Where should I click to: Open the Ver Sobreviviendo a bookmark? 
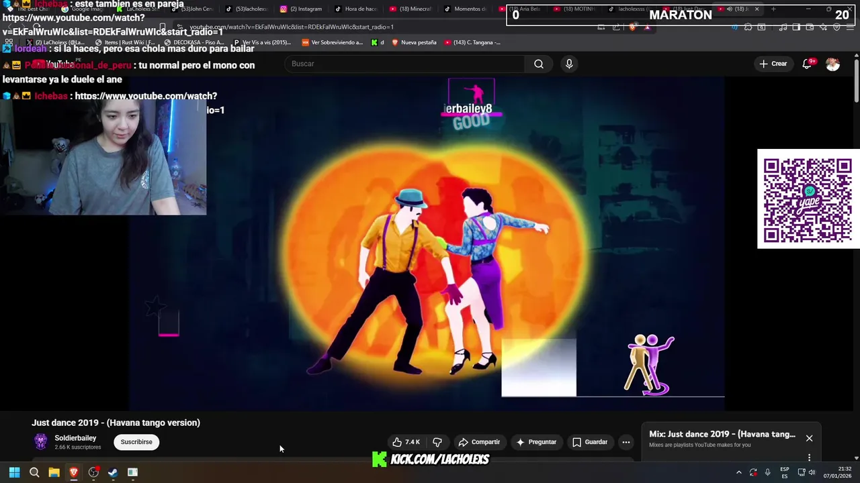pyautogui.click(x=333, y=42)
